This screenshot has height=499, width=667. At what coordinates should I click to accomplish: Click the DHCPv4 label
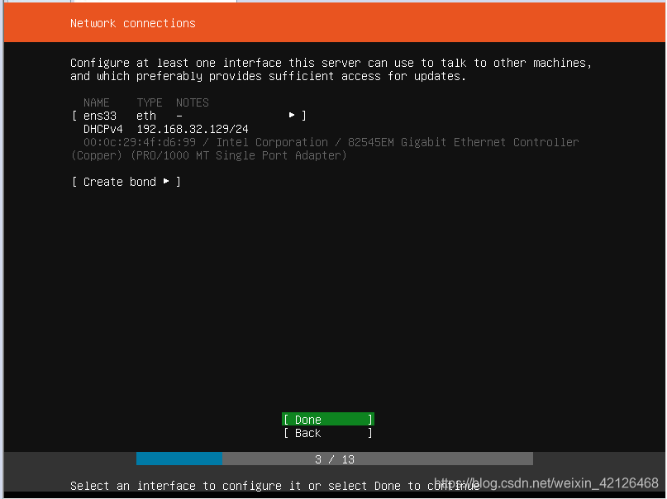click(103, 129)
